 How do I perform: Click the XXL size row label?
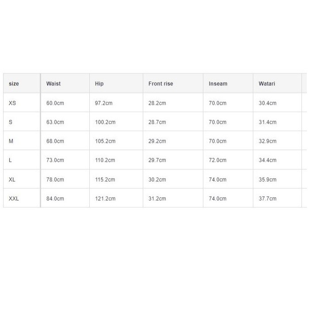[14, 198]
